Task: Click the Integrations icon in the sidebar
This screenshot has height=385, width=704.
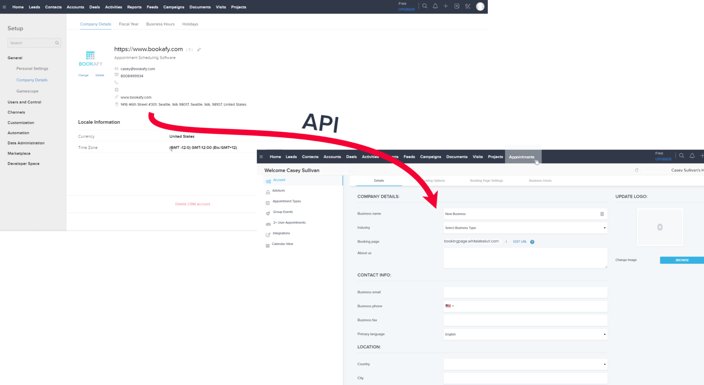Action: (268, 235)
